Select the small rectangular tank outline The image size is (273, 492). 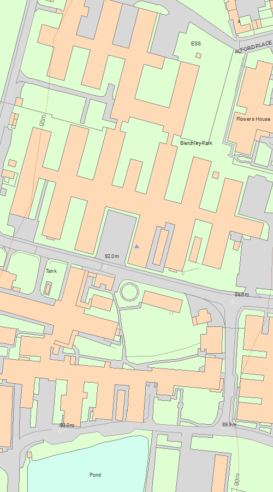[48, 288]
